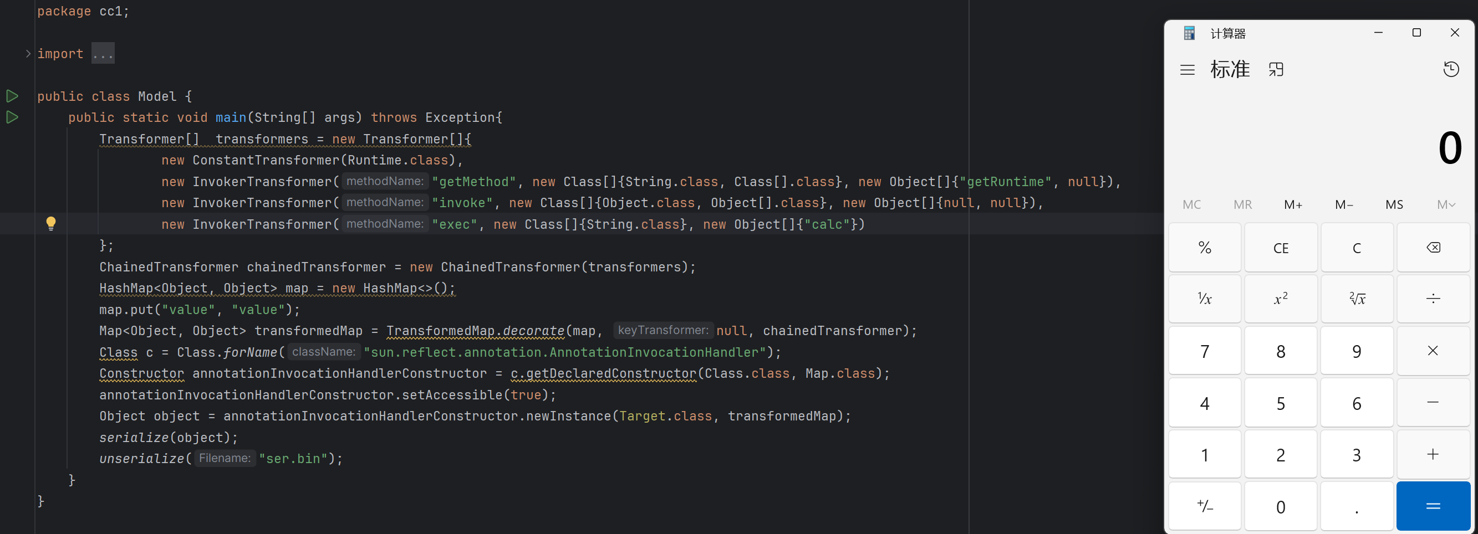Open the yellow lightbulb quick-fix icon
This screenshot has height=534, width=1478.
coord(50,223)
